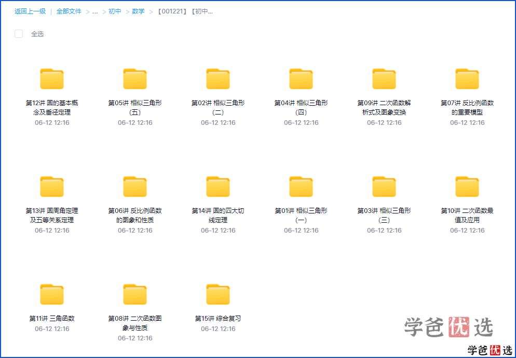Viewport: 516px width, 358px height.
Task: Jump to 初中 breadcrumb folder
Action: [x=115, y=11]
